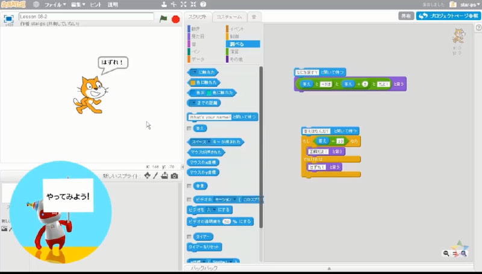Click the cat sprite on the stage
This screenshot has height=274, width=482.
click(90, 95)
